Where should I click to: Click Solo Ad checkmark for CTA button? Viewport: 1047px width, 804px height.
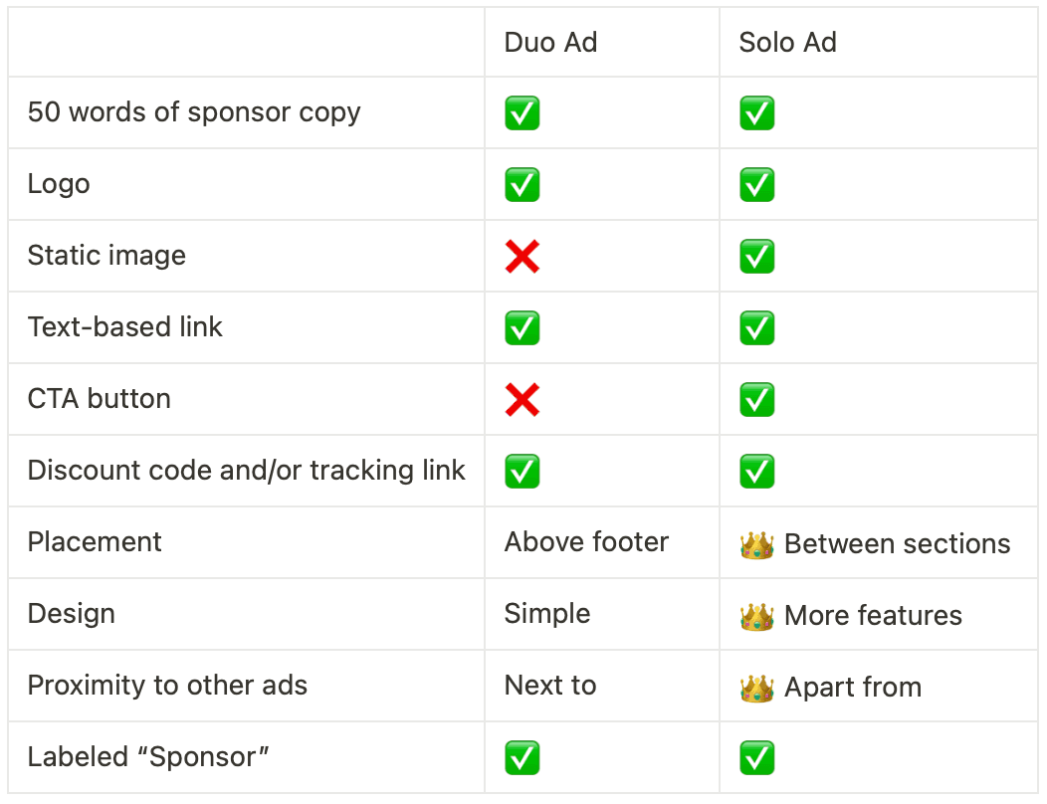tap(757, 400)
